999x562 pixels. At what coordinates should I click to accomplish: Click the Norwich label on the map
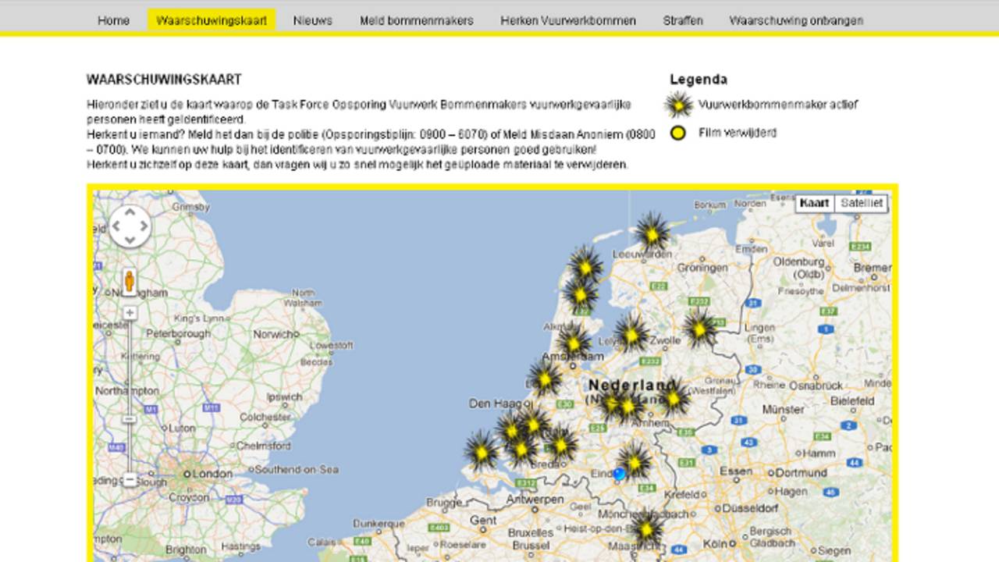pyautogui.click(x=272, y=334)
